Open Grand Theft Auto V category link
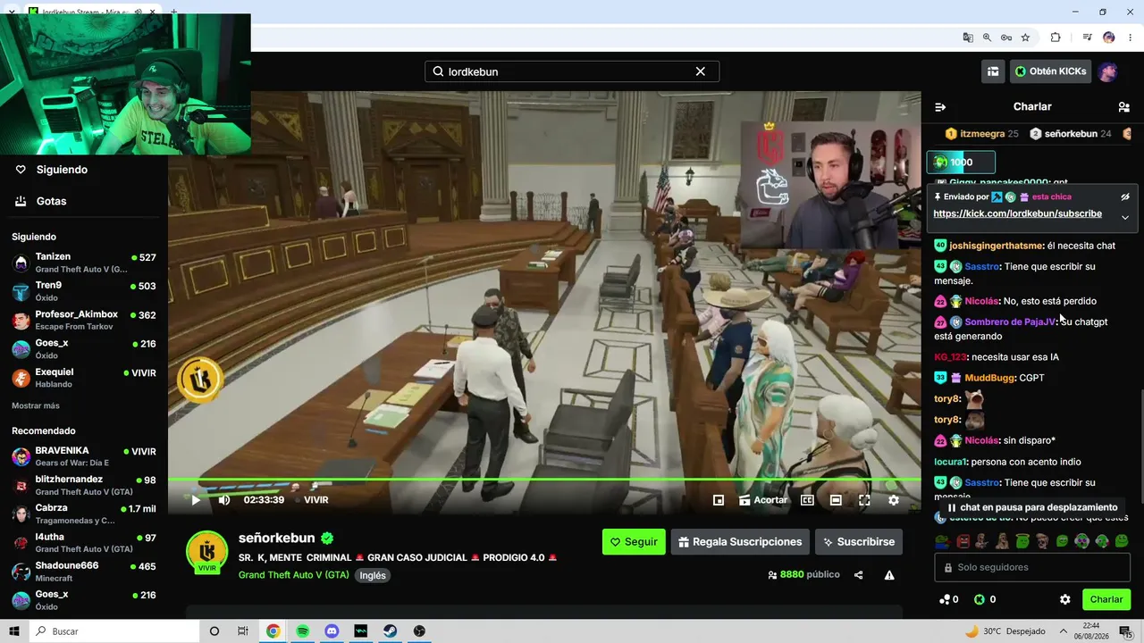The width and height of the screenshot is (1144, 643). (294, 575)
